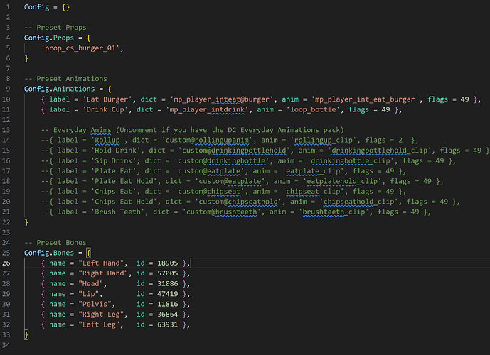Click the "Lip" bone name
The image size is (490, 355).
tap(88, 294)
